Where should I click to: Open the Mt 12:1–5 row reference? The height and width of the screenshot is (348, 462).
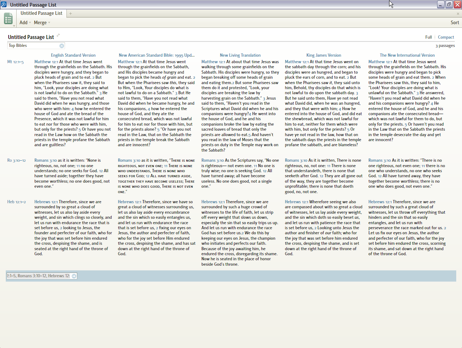tap(16, 62)
